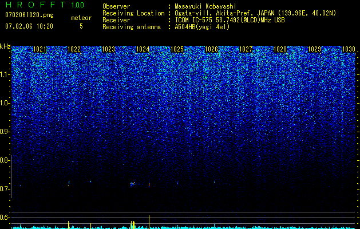Click the 'meteor' counter label
The image size is (360, 229).
pos(81,18)
